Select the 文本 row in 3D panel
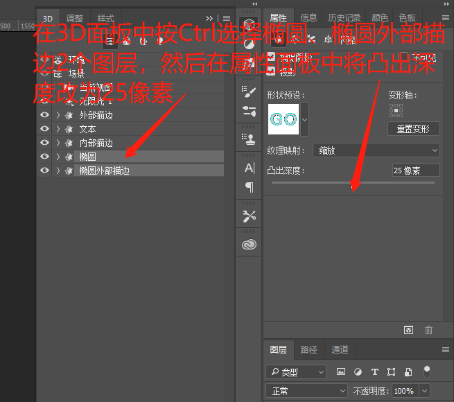The image size is (454, 402). [130, 129]
